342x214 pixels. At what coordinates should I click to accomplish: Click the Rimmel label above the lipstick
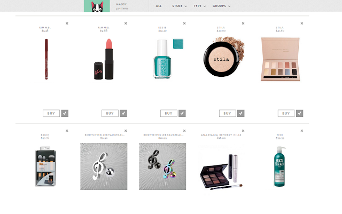coord(104,27)
